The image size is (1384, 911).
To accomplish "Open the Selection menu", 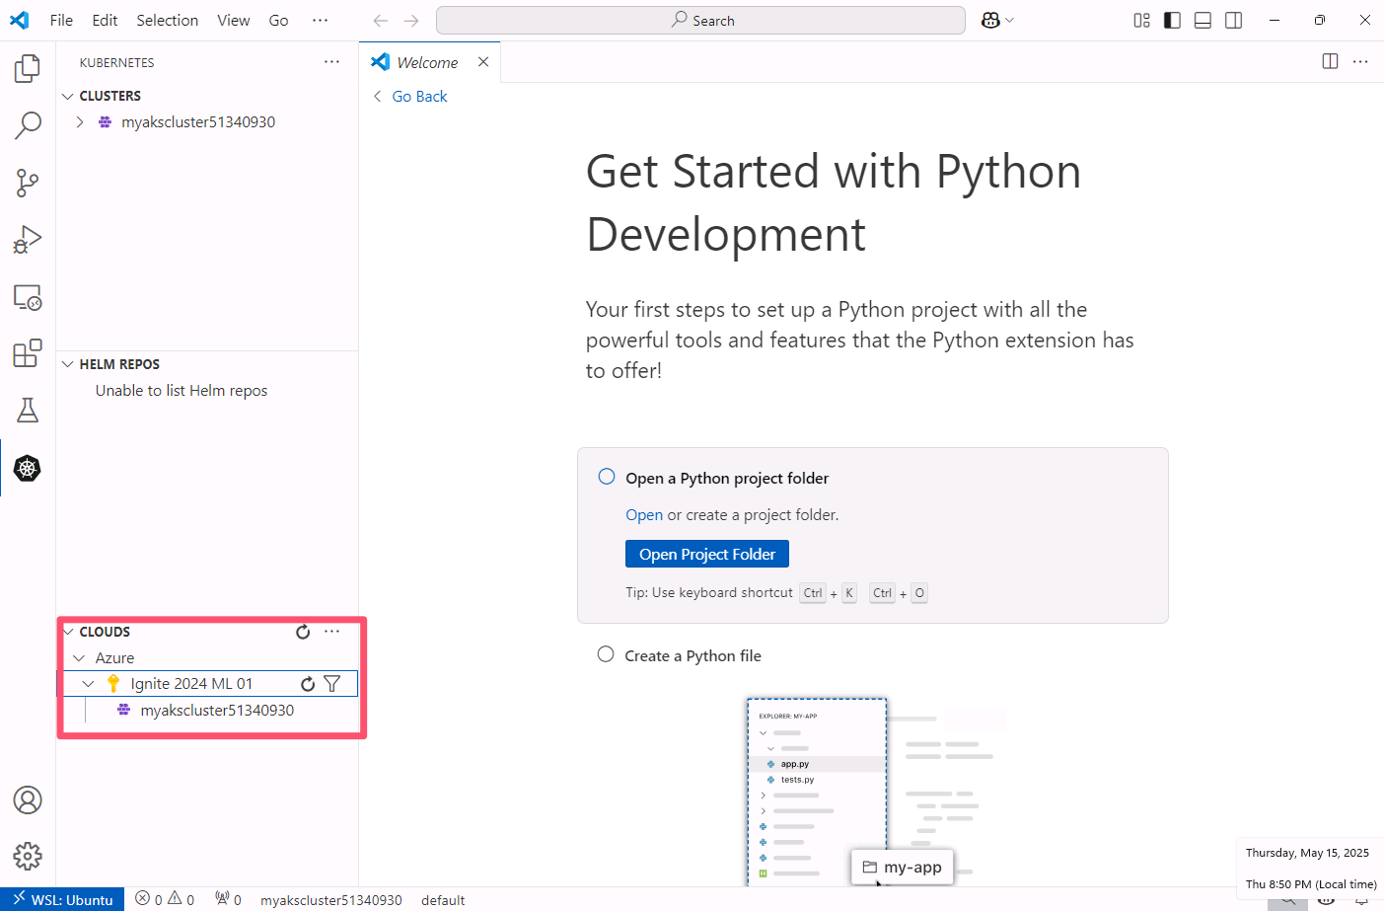I will coord(167,21).
